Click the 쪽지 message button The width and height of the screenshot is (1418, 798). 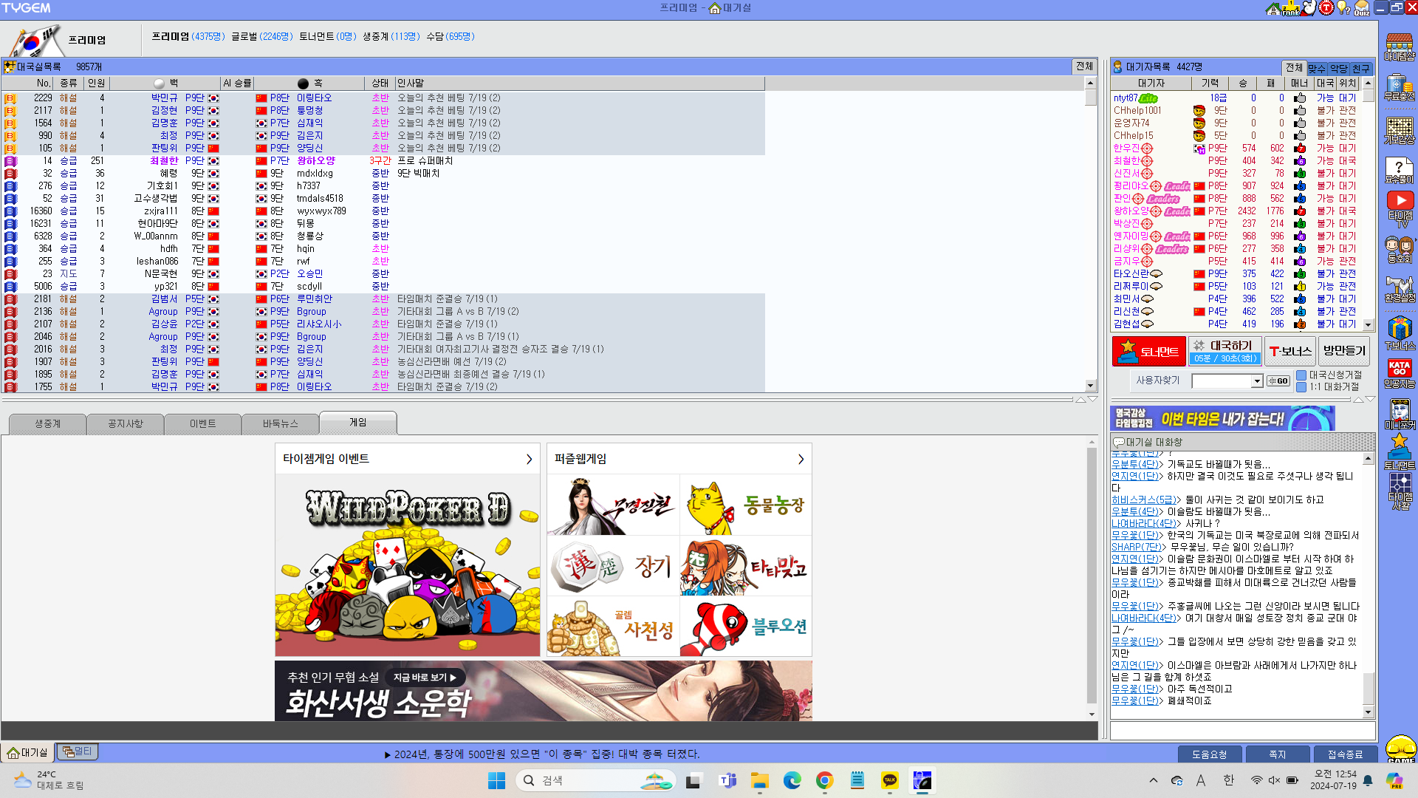pos(1278,754)
